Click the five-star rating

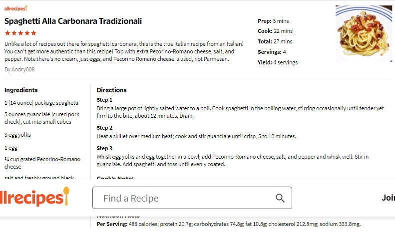coord(20,33)
